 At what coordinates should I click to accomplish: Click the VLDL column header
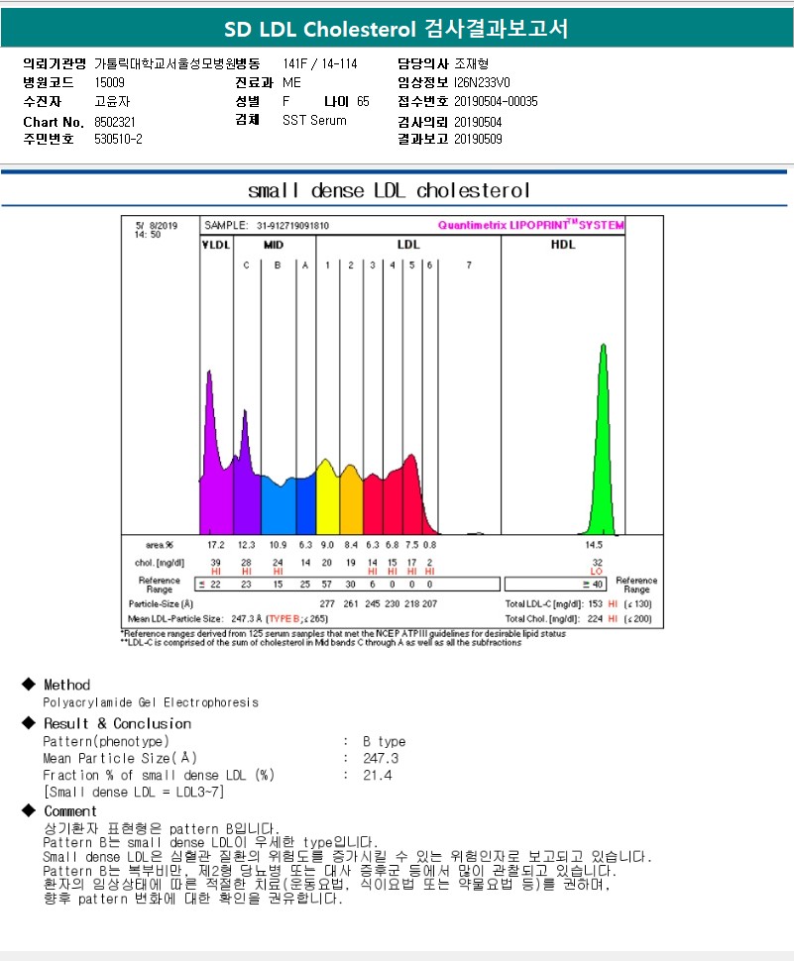[216, 245]
